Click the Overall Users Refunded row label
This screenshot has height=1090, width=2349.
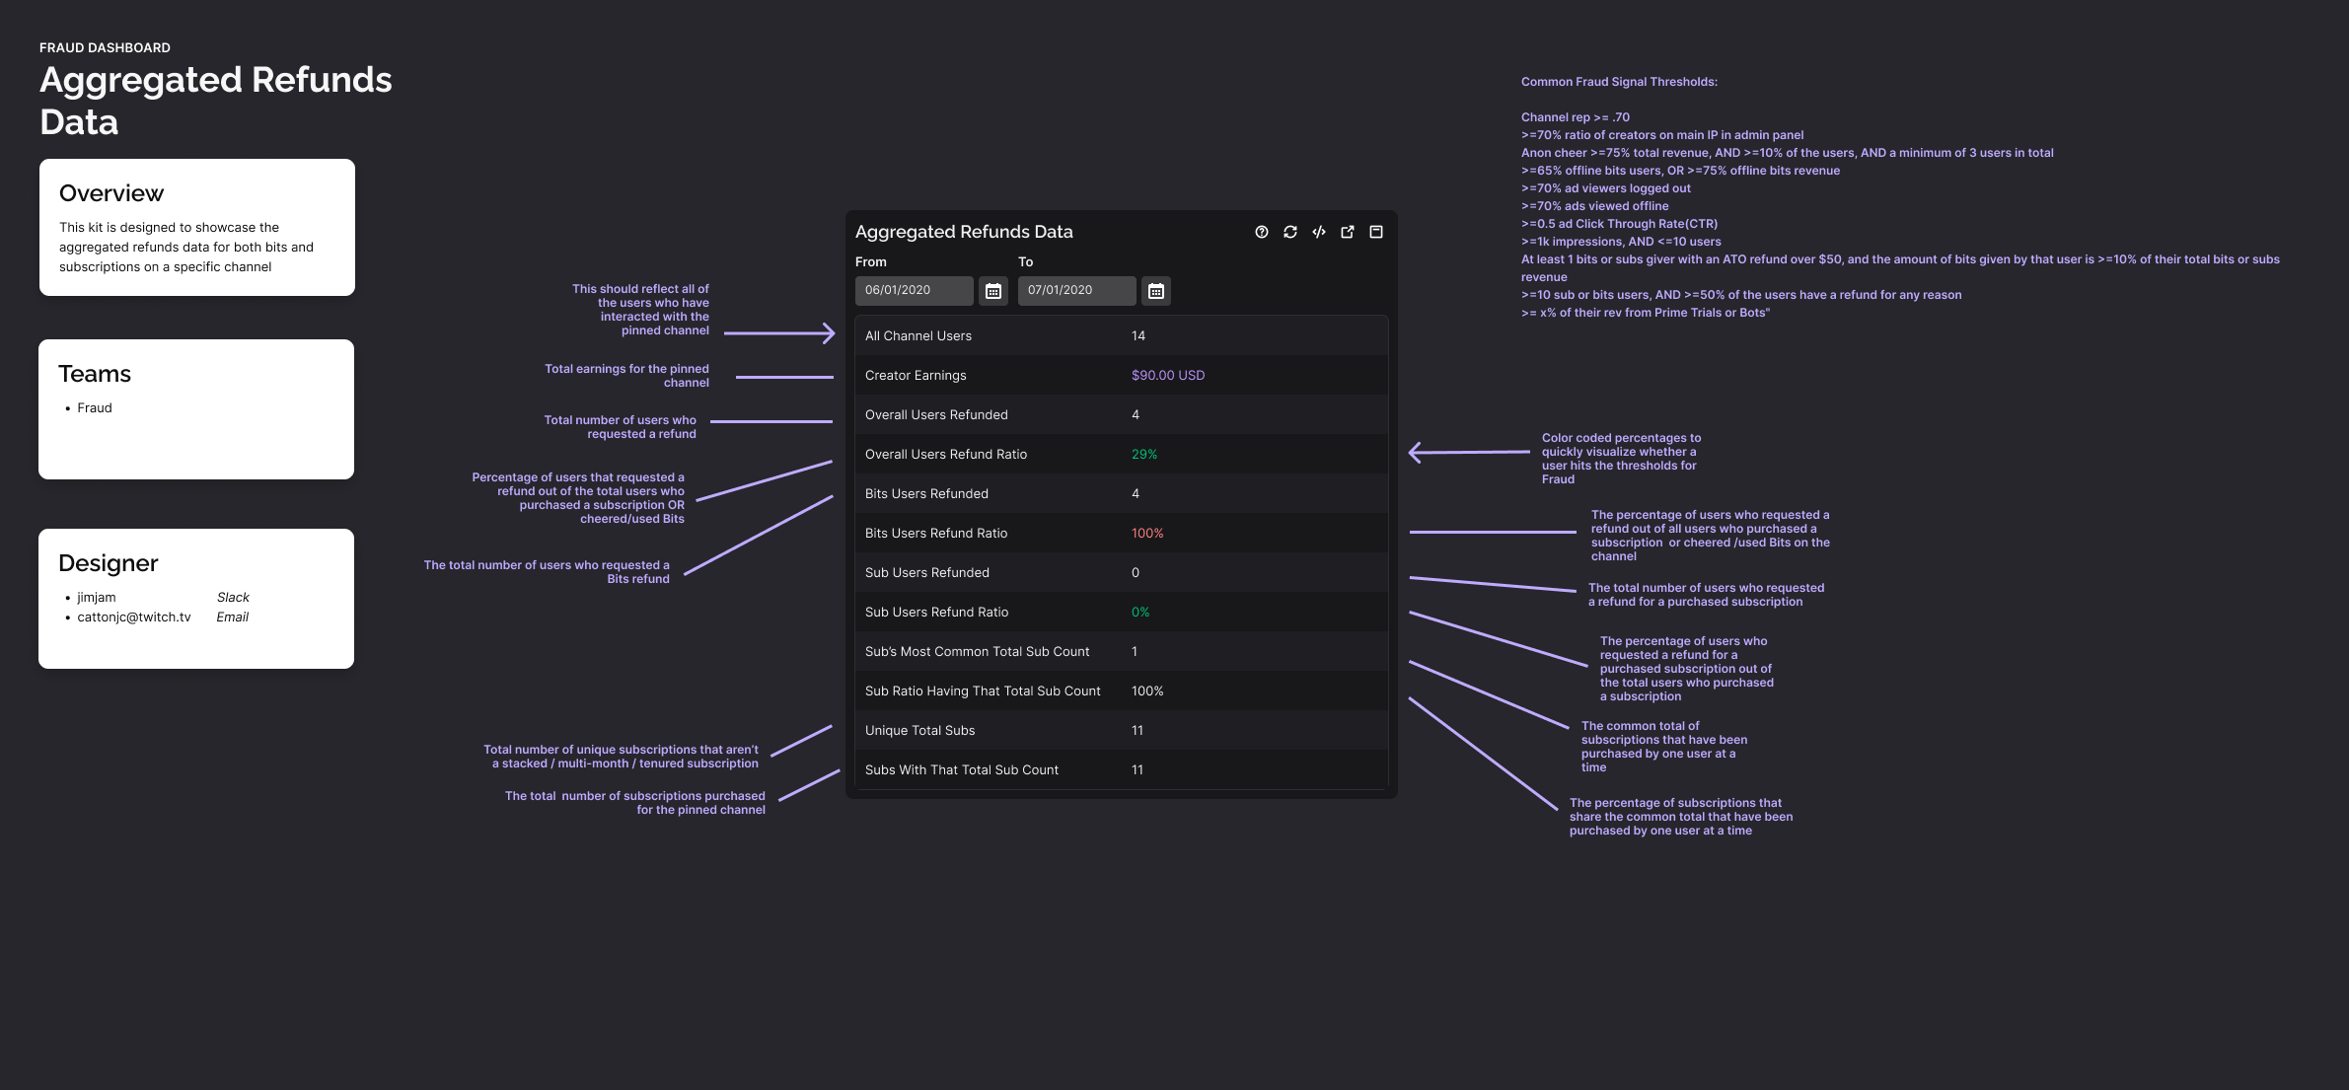coord(936,414)
